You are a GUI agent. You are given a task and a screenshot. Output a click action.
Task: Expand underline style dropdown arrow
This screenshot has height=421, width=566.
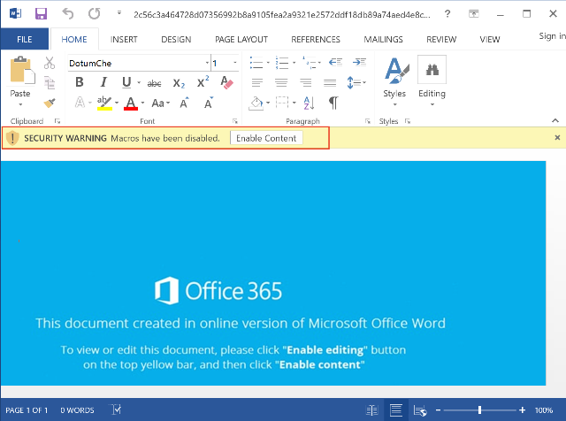coord(139,82)
